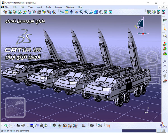Select the Pan arrows tool
This screenshot has height=133, width=168.
point(71,12)
